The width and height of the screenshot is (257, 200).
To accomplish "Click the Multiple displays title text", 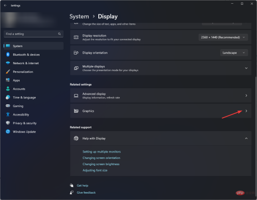I will coord(94,66).
